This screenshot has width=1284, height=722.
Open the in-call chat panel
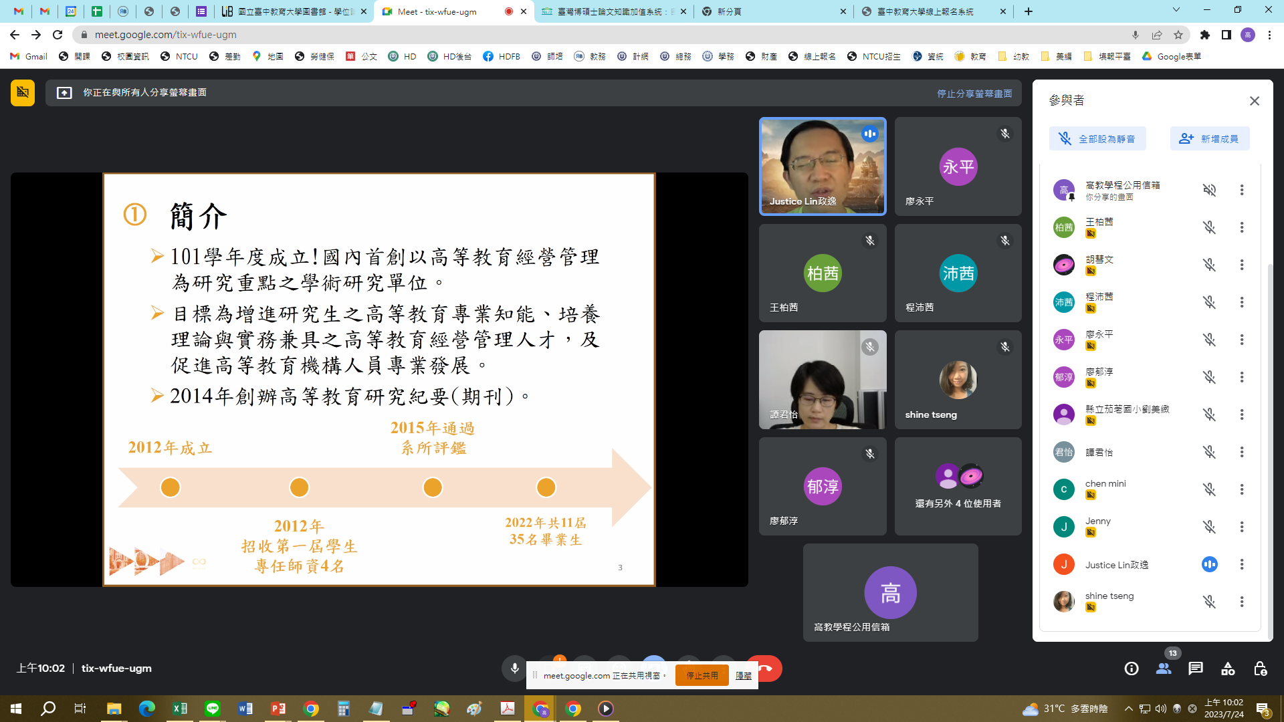[x=1196, y=669]
